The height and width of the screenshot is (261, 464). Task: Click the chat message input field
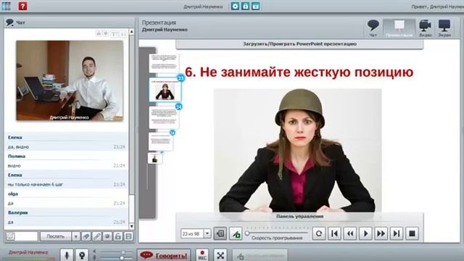click(26, 236)
